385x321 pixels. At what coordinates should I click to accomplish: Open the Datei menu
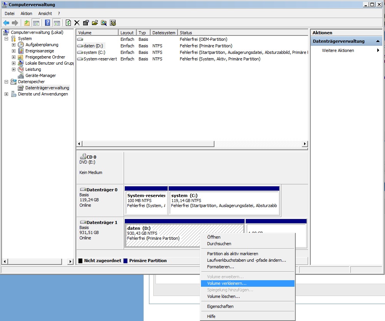tap(10, 13)
